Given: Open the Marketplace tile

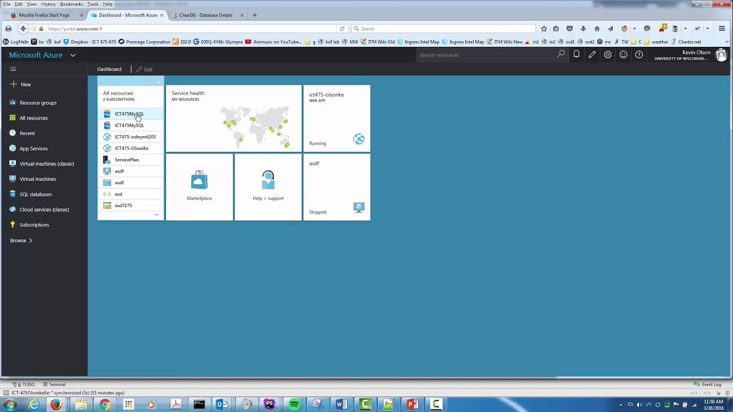Looking at the screenshot, I should (x=199, y=187).
